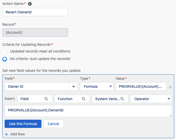
Task: Click Use this Formula button
Action: [23, 124]
